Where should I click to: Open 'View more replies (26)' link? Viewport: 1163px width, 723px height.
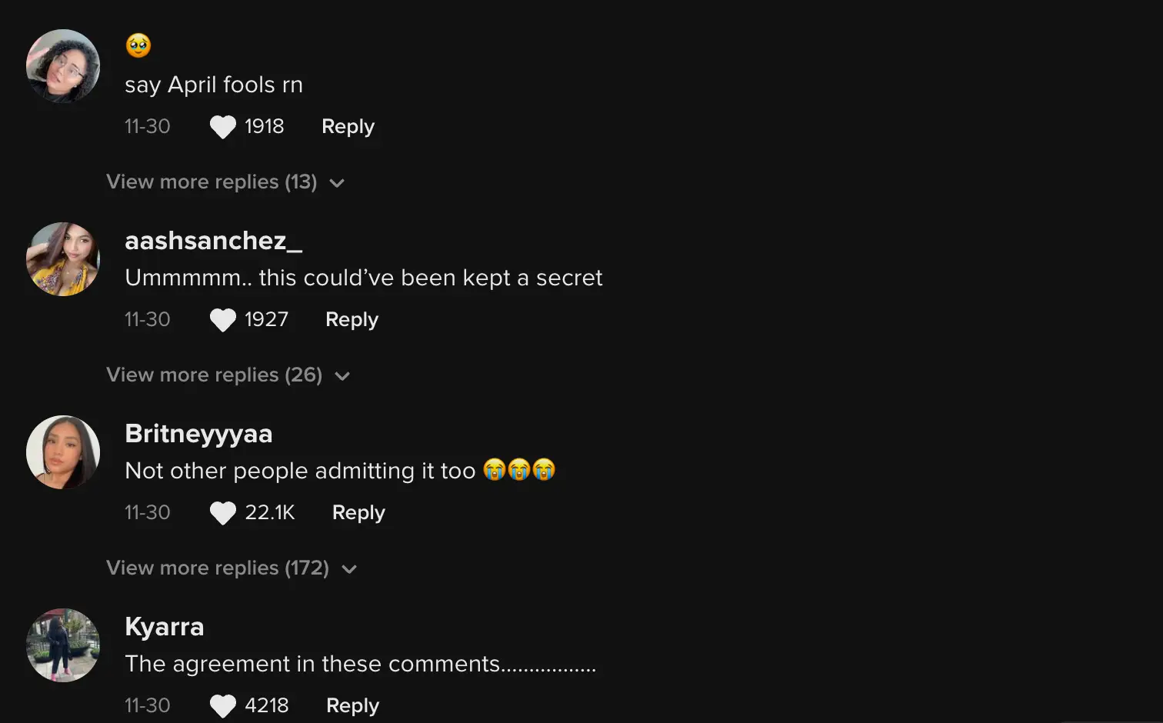click(x=214, y=375)
